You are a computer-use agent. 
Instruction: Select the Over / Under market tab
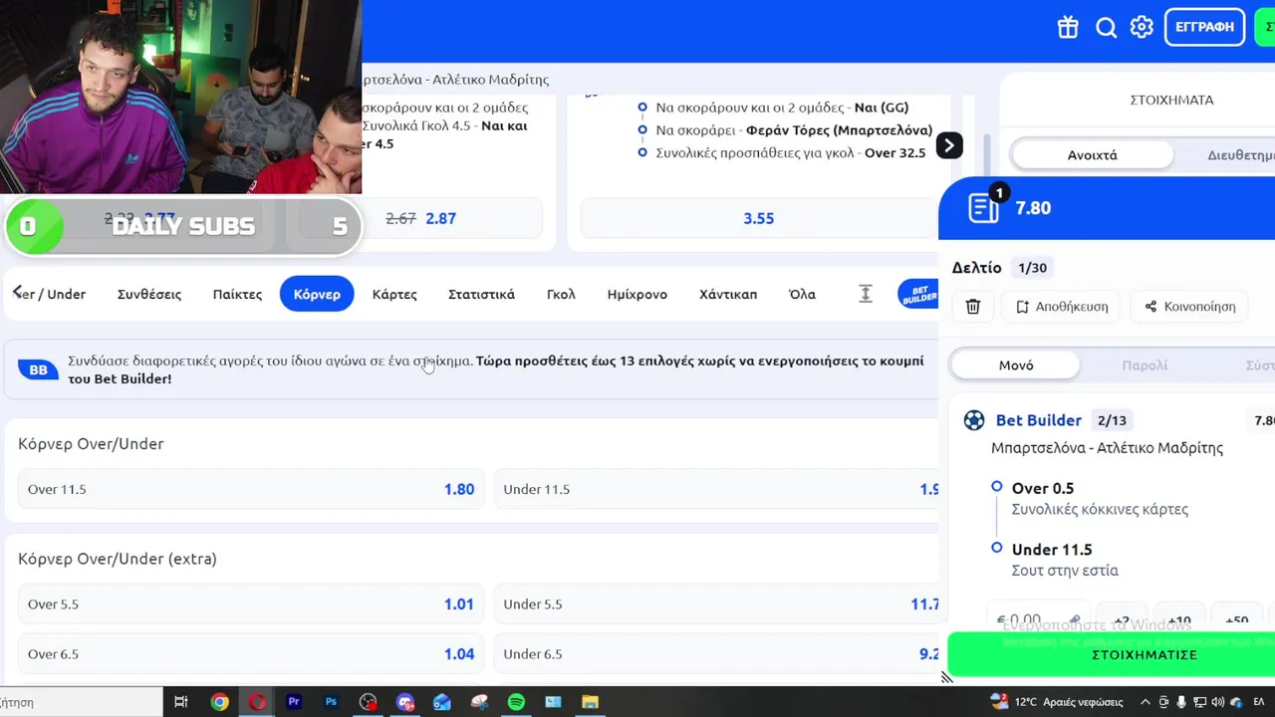pyautogui.click(x=50, y=294)
